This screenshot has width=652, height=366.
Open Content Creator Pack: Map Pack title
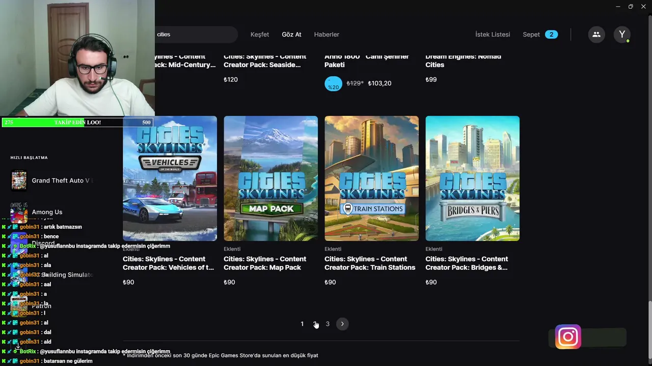click(x=265, y=263)
